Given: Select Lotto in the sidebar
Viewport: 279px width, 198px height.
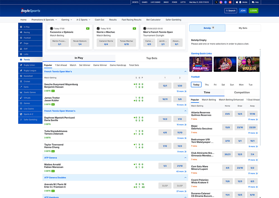Looking at the screenshot, I should click(x=30, y=54).
